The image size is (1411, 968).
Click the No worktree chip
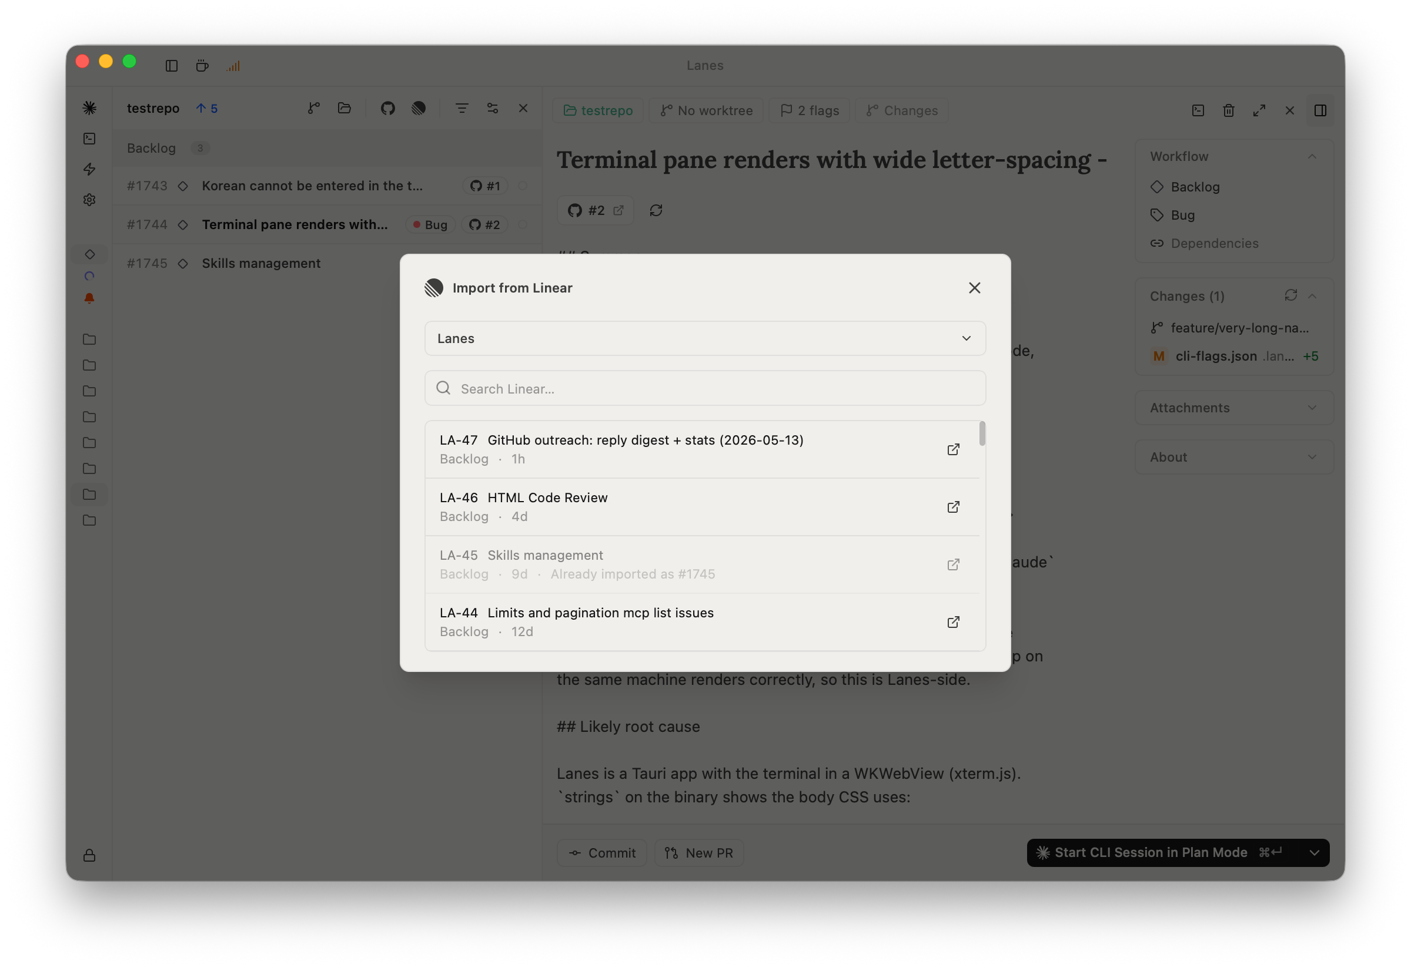705,110
